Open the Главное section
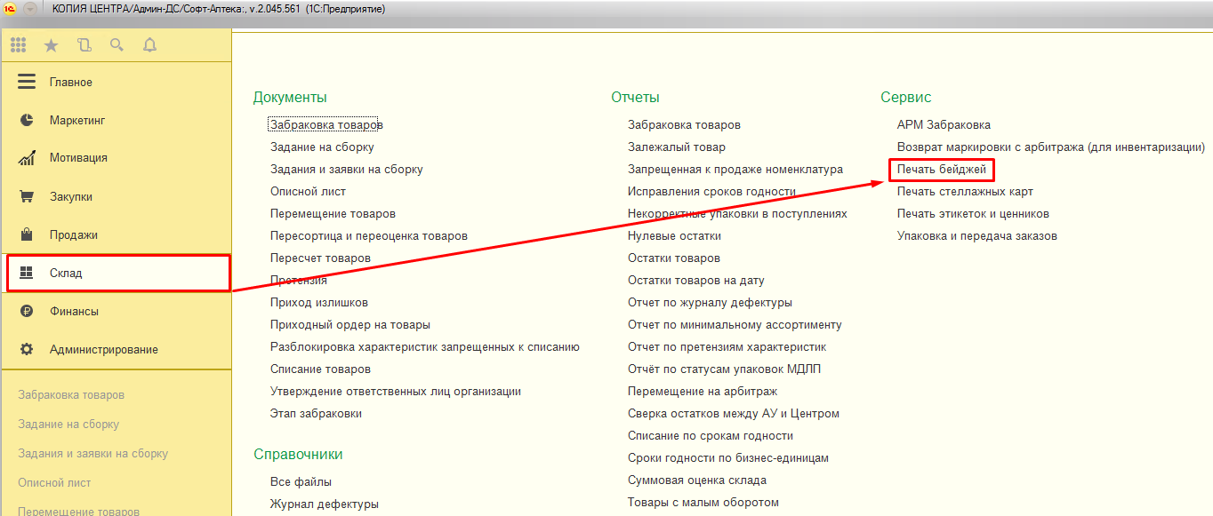This screenshot has height=516, width=1213. point(70,83)
